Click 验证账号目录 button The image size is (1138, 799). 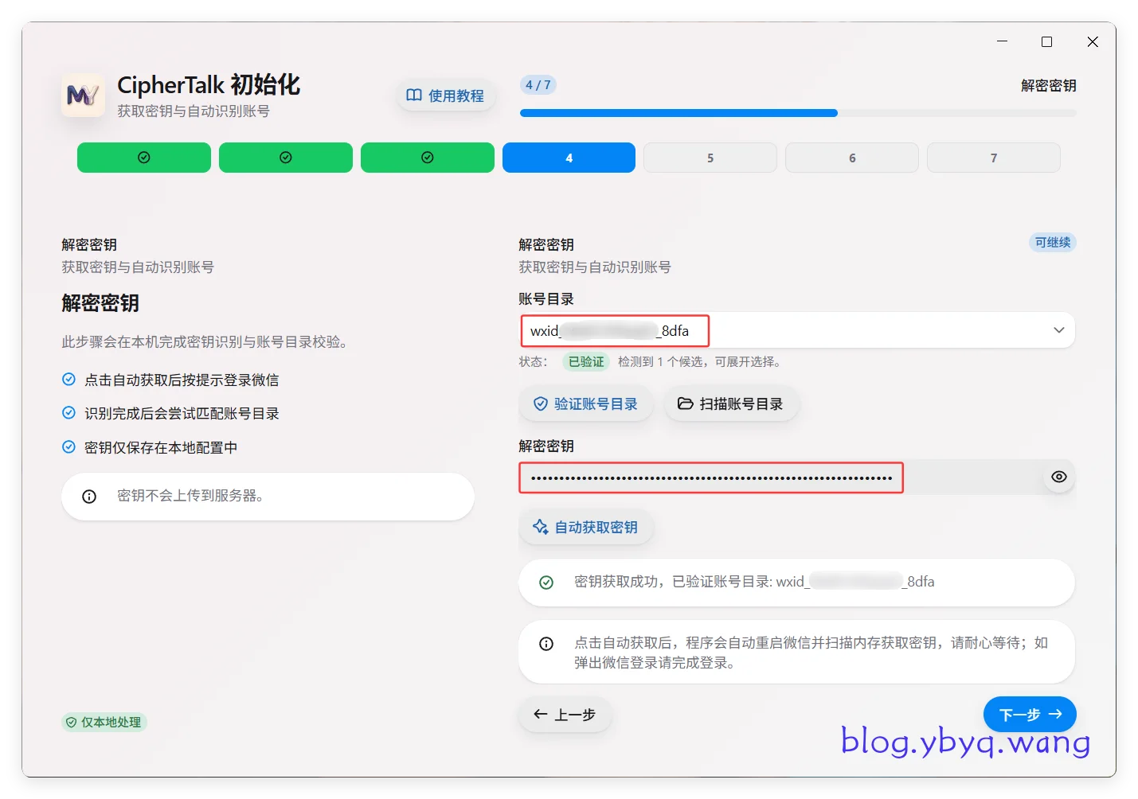pos(586,404)
